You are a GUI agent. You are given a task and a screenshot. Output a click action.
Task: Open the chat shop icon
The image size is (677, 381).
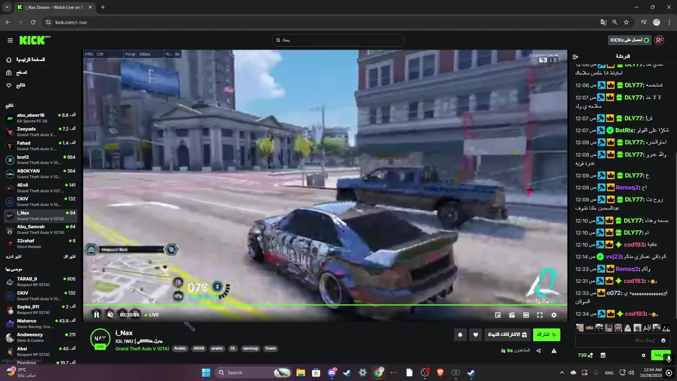(602, 355)
